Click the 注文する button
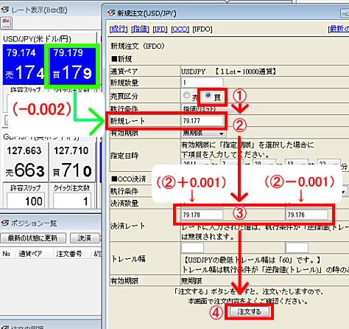The image size is (349, 329). coord(249,311)
